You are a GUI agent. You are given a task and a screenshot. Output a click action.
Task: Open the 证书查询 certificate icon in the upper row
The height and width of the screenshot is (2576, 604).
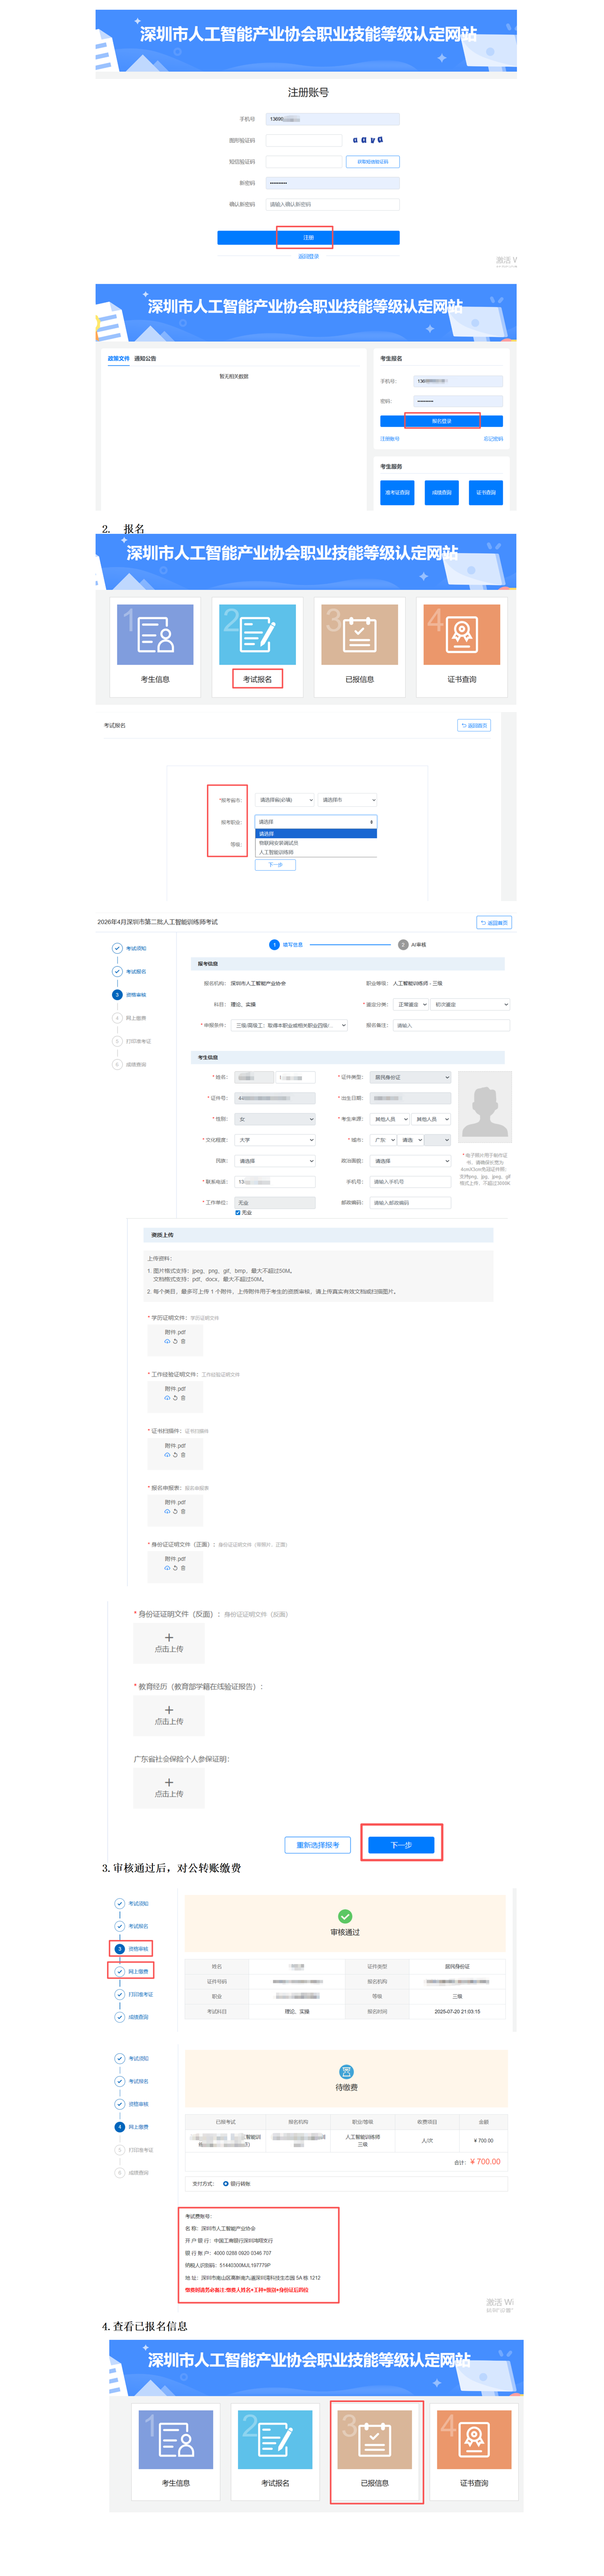click(461, 634)
